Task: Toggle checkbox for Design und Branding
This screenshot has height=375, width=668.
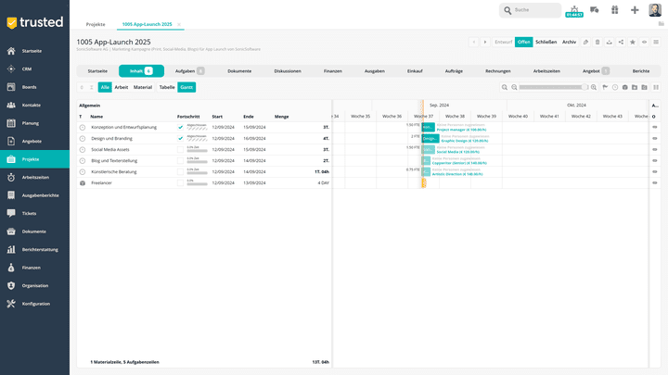Action: [x=180, y=138]
